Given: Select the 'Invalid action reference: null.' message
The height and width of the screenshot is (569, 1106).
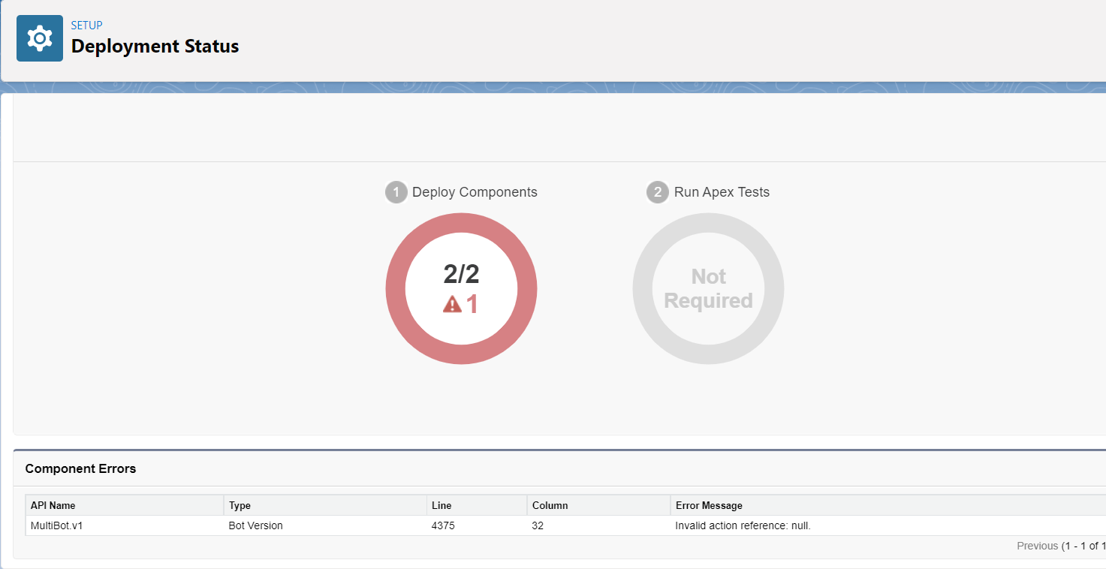Looking at the screenshot, I should [743, 525].
